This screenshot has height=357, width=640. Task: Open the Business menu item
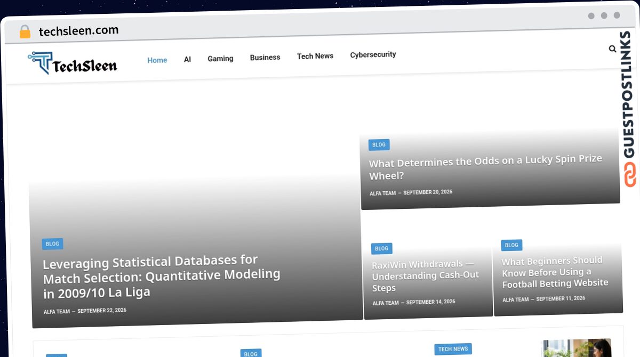pyautogui.click(x=265, y=57)
